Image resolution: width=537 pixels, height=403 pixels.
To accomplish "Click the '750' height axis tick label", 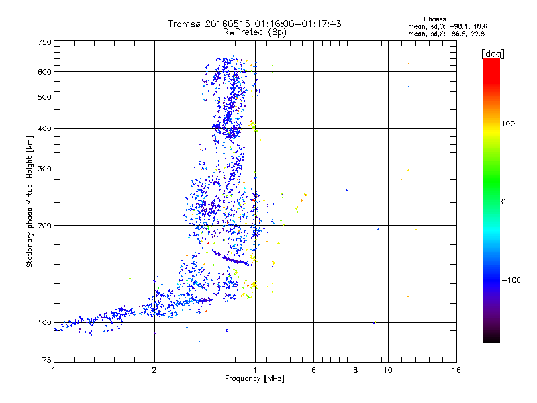I will tap(44, 42).
